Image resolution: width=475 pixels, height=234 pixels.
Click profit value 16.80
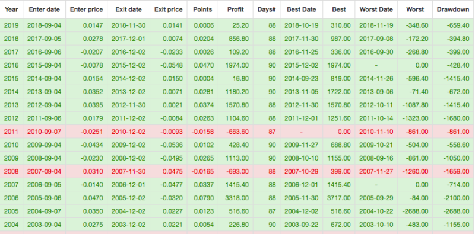(x=240, y=79)
